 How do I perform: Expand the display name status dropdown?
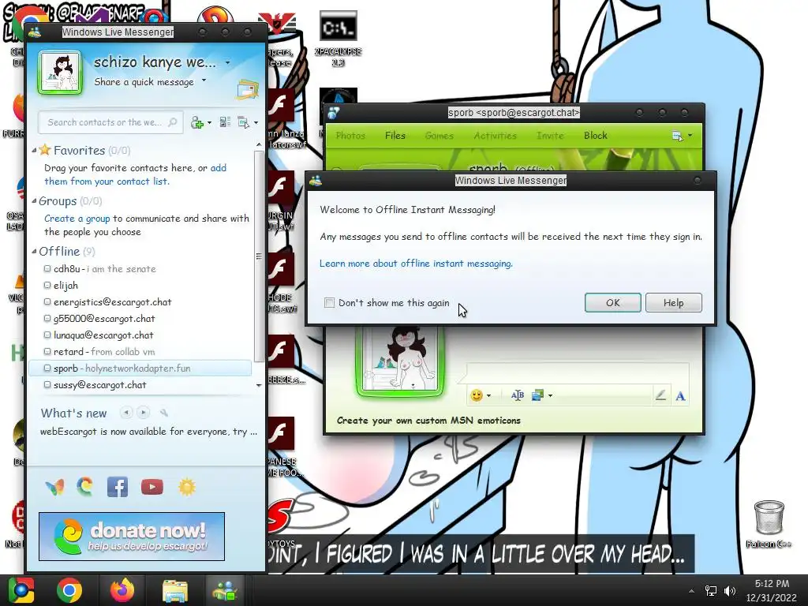click(x=227, y=63)
